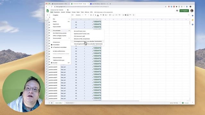Click the Google Sheets home logo

point(48,11)
